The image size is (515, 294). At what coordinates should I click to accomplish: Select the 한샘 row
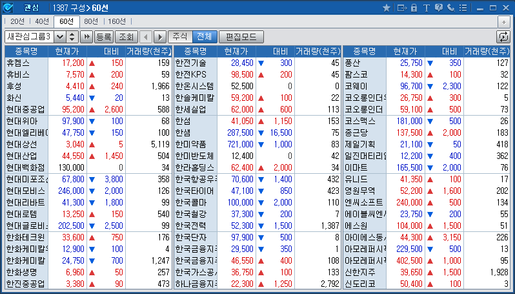pos(257,133)
